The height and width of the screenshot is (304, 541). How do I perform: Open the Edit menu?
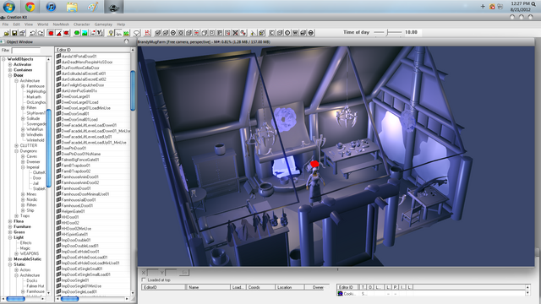tap(17, 24)
